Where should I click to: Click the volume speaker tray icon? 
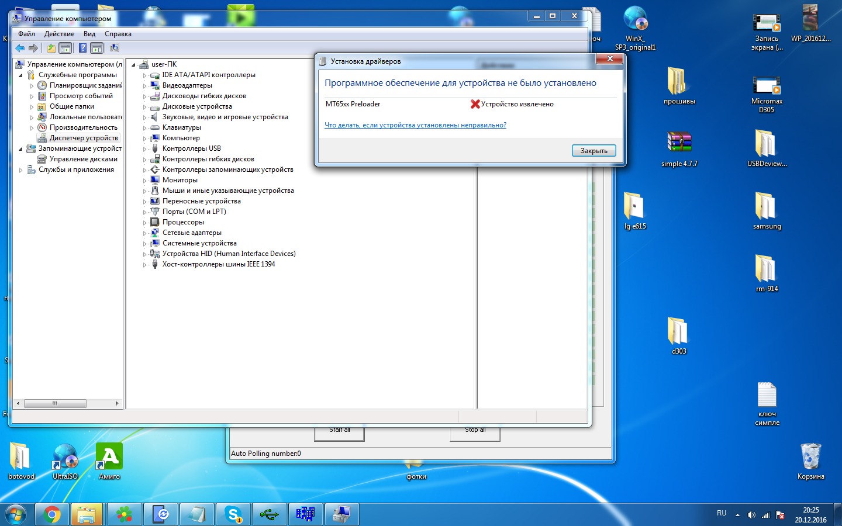(751, 515)
